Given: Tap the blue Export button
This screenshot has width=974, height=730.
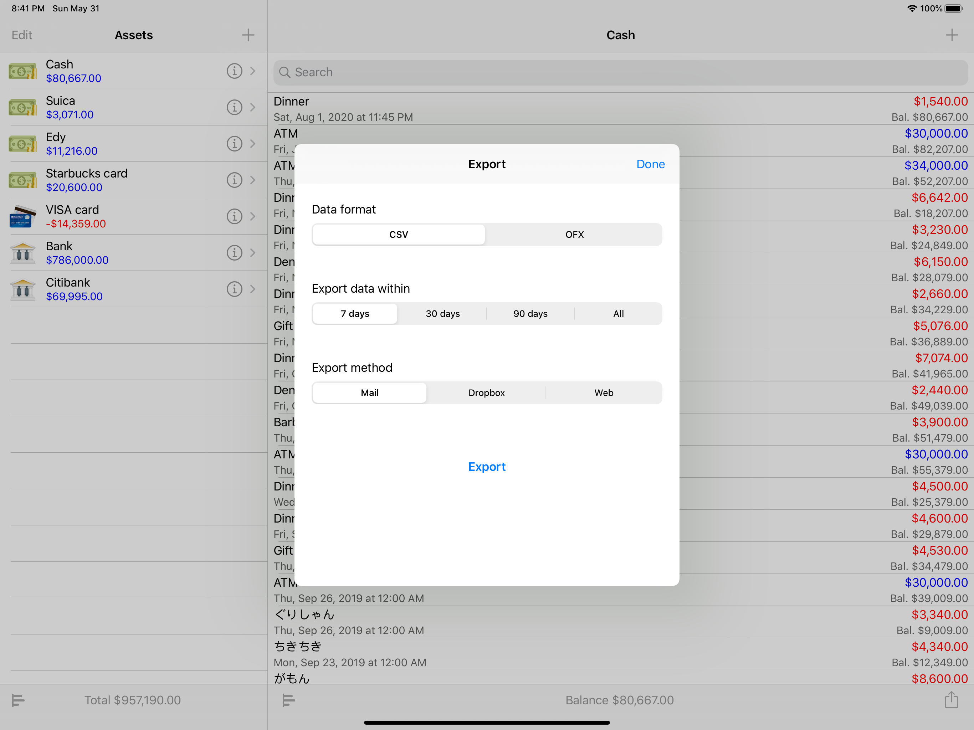Looking at the screenshot, I should point(487,467).
